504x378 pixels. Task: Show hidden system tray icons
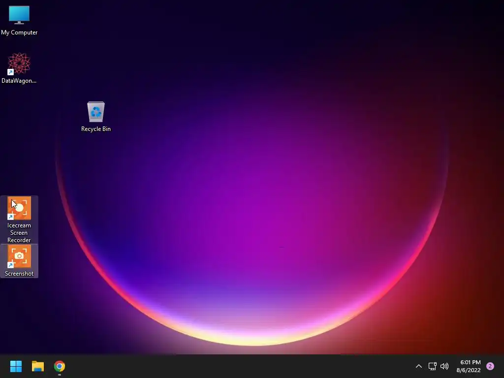pos(418,366)
